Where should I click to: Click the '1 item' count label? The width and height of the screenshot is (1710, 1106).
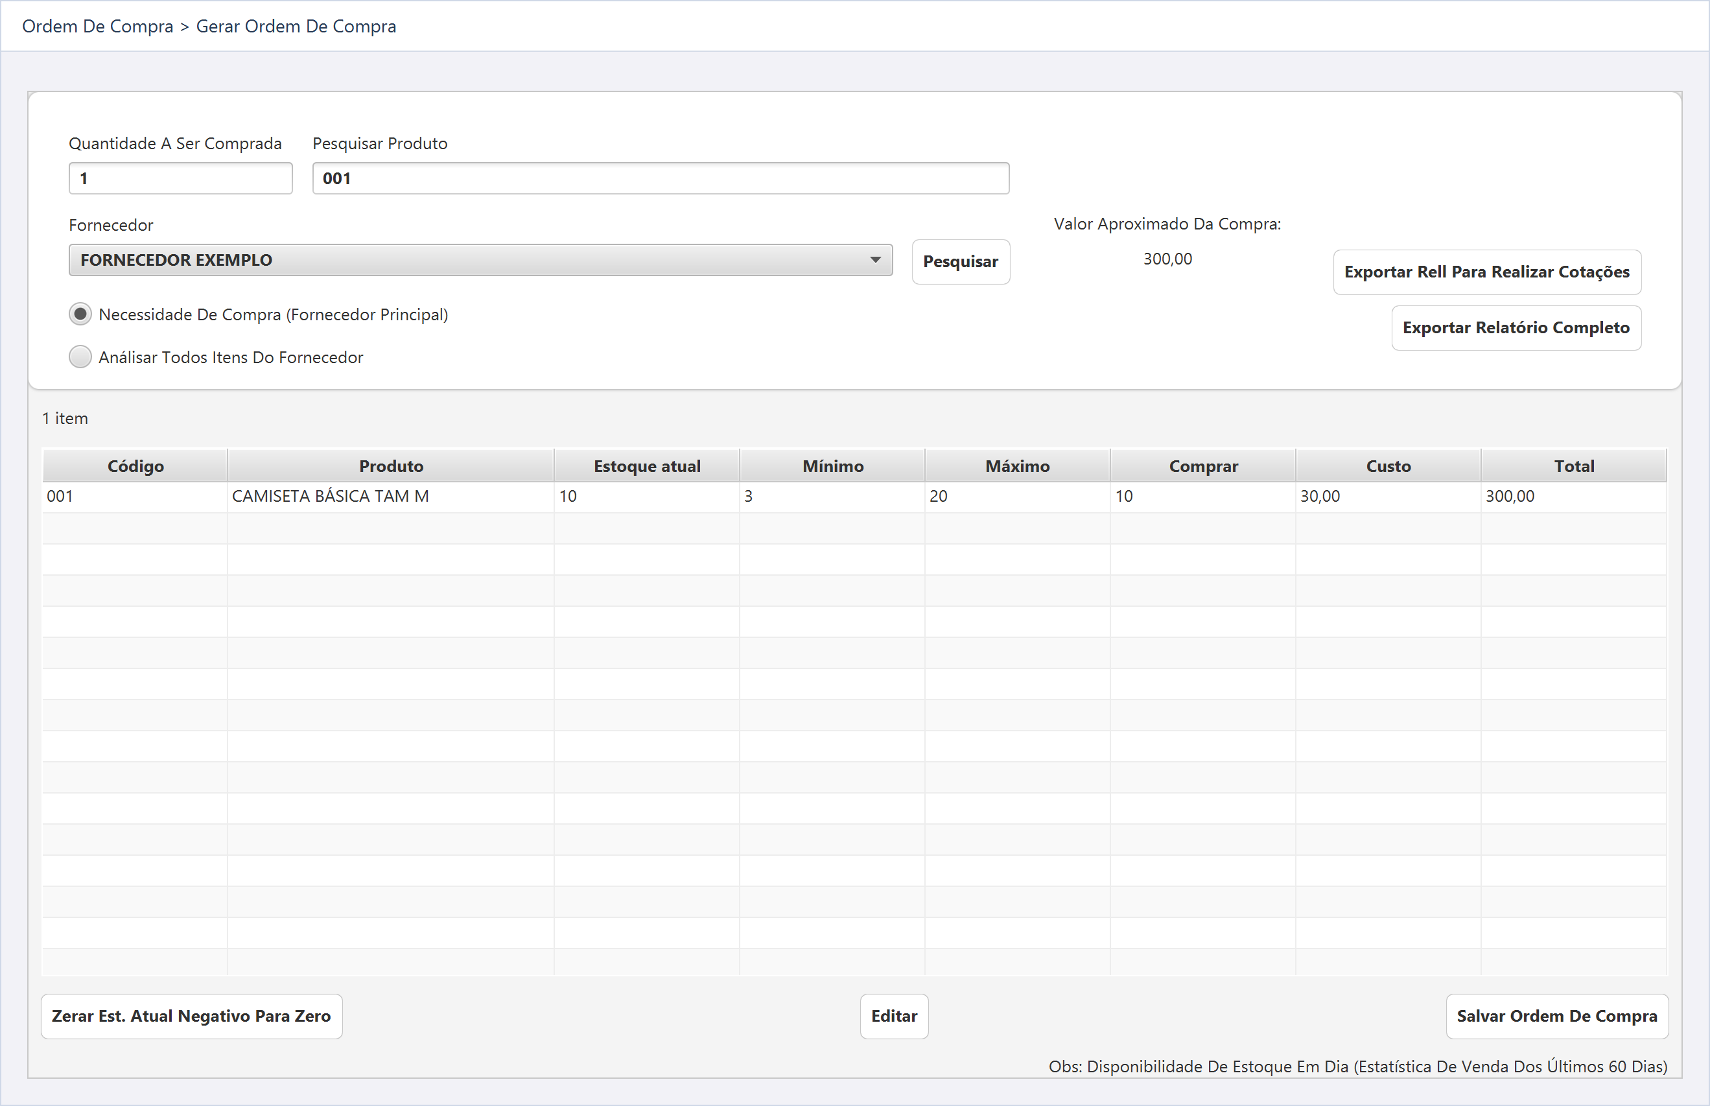pos(65,419)
